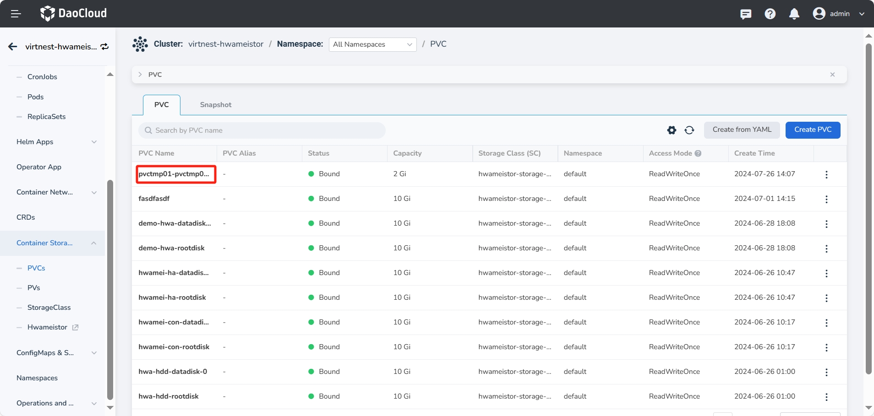Go back using the left arrow
Viewport: 874px width, 416px height.
13,47
